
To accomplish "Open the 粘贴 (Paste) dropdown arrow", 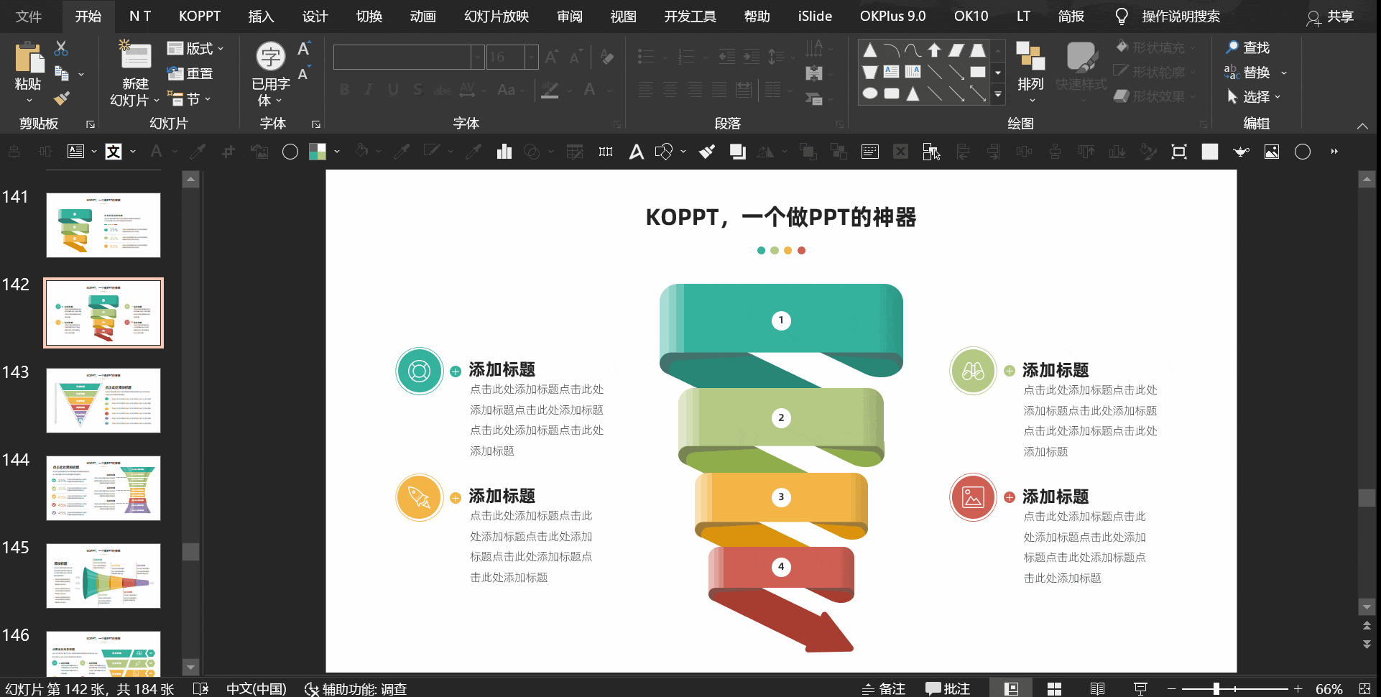I will [28, 101].
